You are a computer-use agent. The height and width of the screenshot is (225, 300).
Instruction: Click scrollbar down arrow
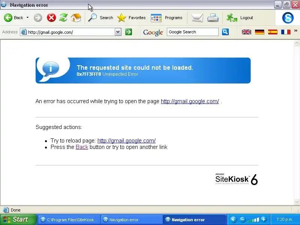tap(297, 202)
